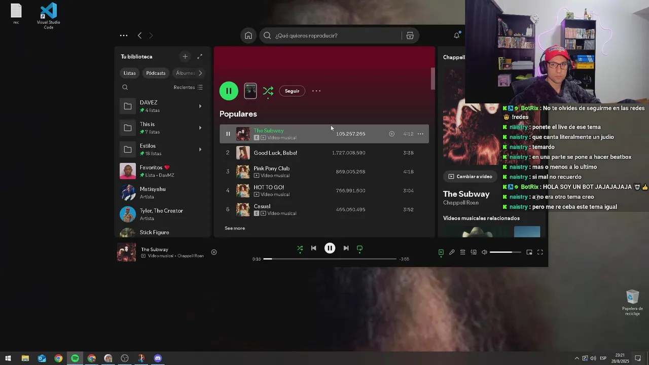
Task: Open the play queue
Action: coord(462,252)
